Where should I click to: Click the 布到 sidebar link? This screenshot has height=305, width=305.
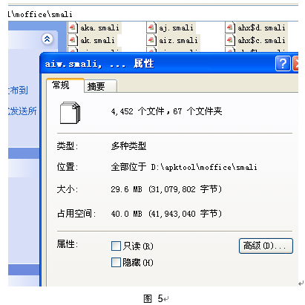(x=18, y=91)
